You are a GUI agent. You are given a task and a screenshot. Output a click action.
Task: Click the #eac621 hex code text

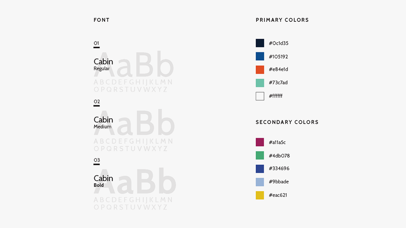278,195
